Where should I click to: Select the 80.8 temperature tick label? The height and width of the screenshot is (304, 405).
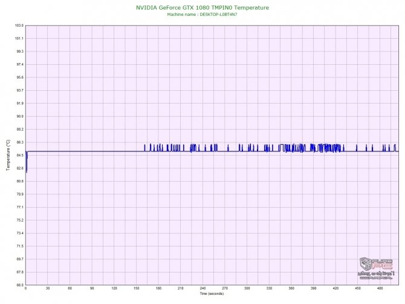click(x=20, y=181)
